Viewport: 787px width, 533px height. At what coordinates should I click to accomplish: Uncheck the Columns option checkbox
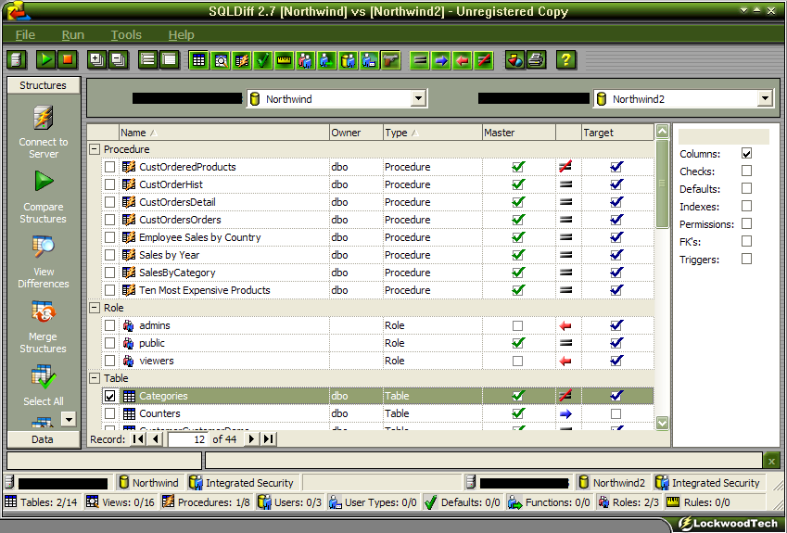(x=747, y=154)
